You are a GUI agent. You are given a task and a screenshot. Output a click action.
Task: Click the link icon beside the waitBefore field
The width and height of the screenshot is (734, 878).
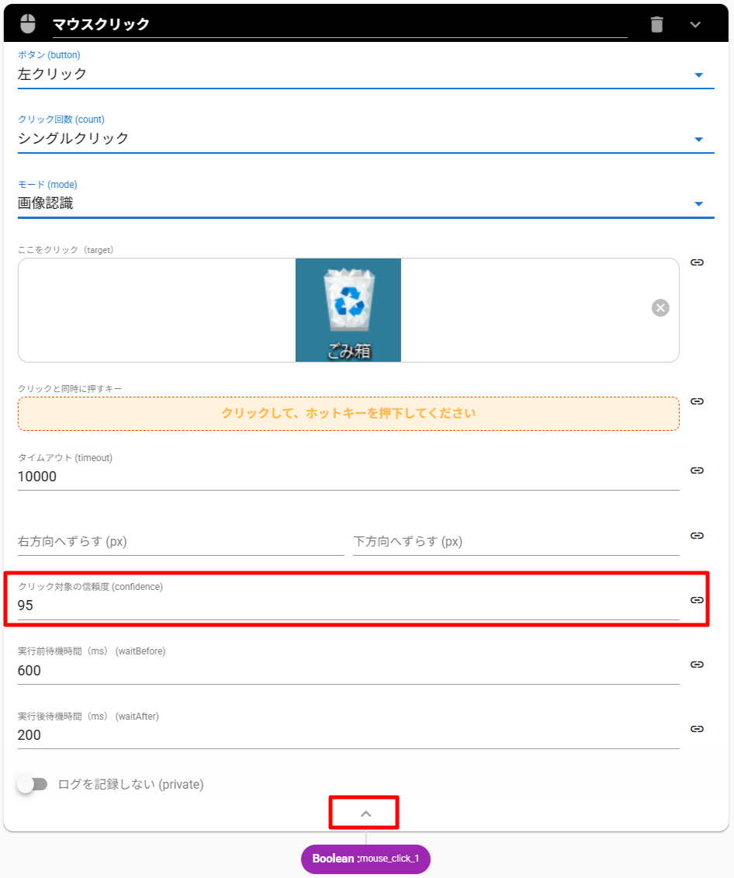tap(697, 665)
